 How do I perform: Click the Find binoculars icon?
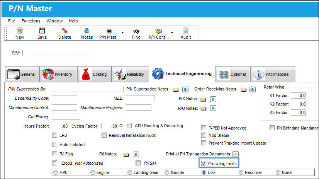tap(136, 31)
